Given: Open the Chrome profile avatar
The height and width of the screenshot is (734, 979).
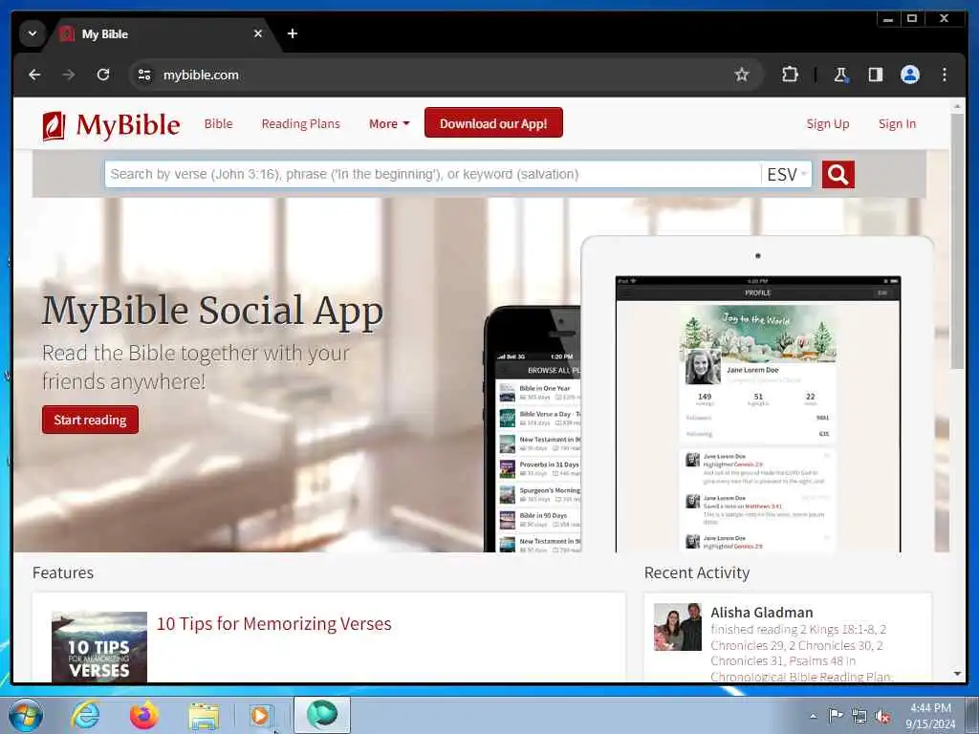Looking at the screenshot, I should click(910, 75).
